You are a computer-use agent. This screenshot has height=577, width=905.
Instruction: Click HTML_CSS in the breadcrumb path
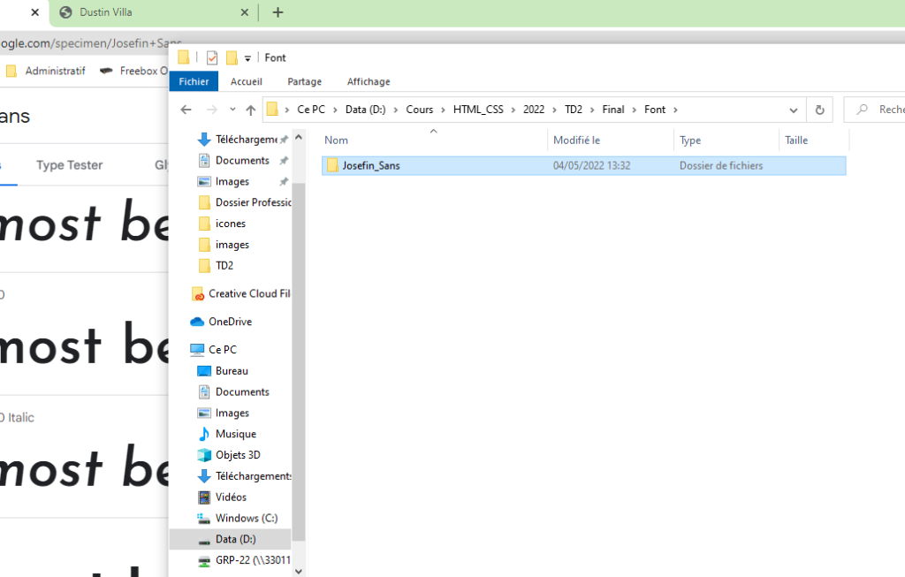click(x=477, y=110)
